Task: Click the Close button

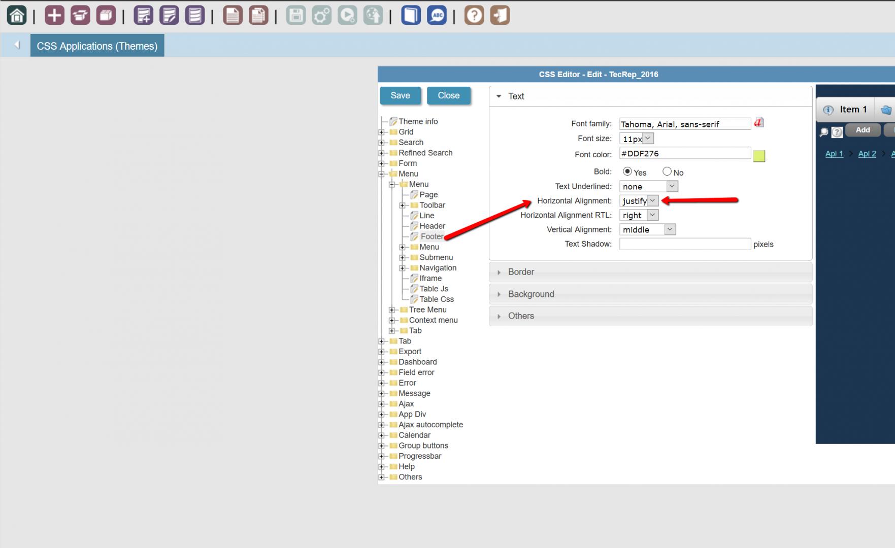Action: click(449, 95)
